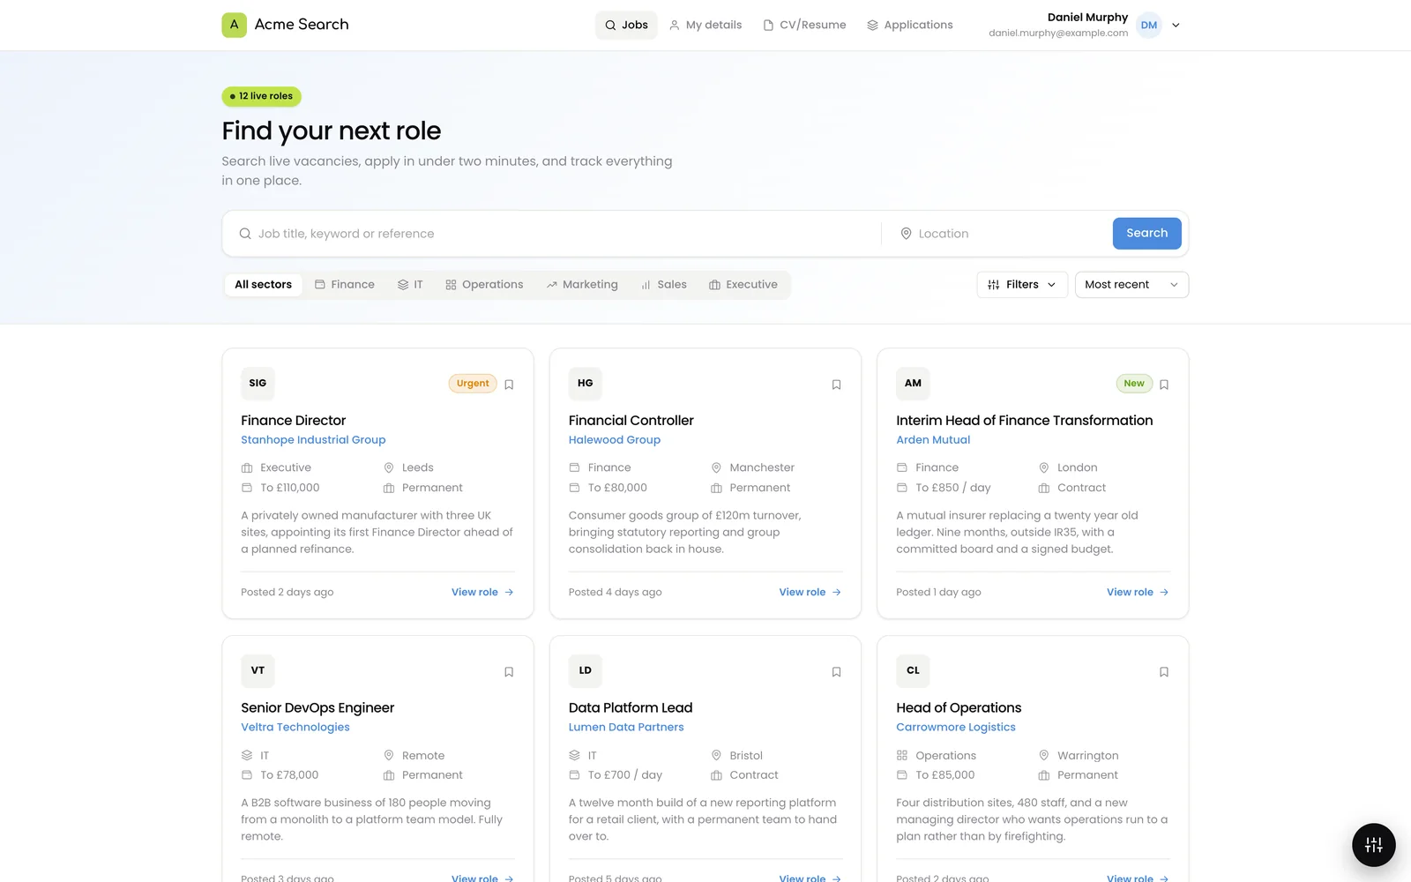Filter by Executive sector

pos(743,285)
